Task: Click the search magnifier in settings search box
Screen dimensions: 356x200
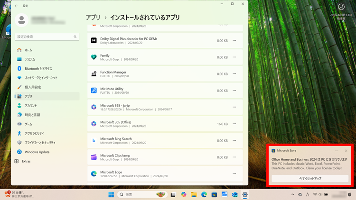Action: pyautogui.click(x=75, y=37)
